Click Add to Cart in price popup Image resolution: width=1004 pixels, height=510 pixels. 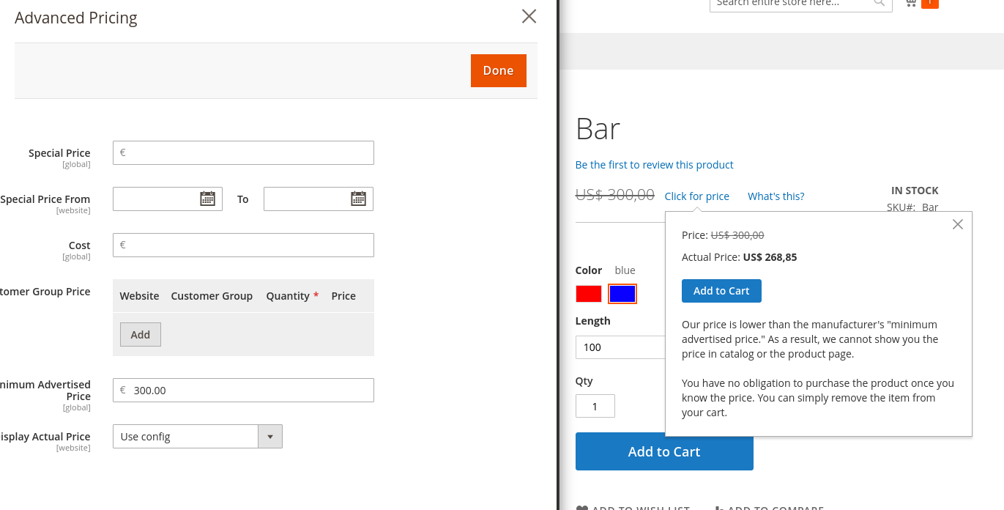(721, 291)
